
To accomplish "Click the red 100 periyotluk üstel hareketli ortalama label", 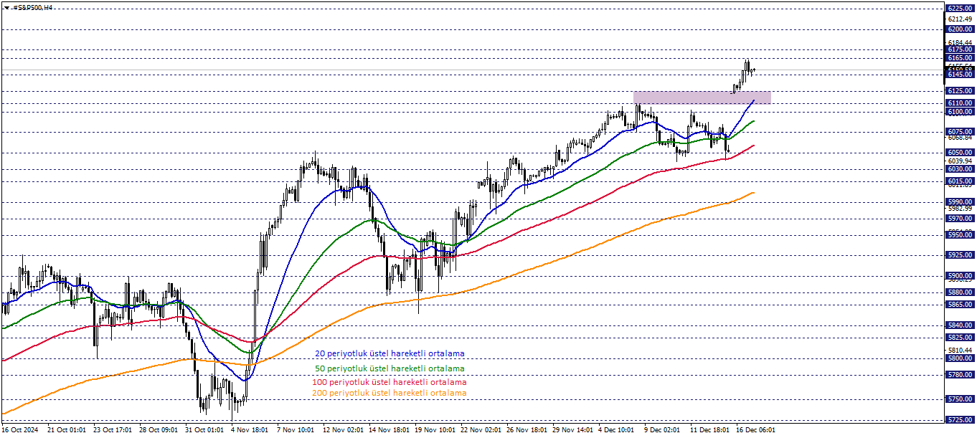I will pos(390,382).
